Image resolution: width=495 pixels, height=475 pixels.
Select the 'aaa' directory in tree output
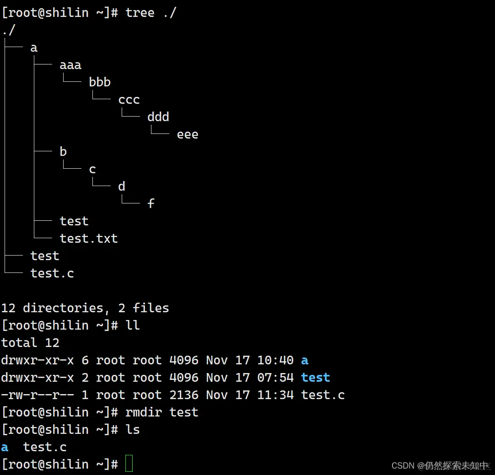click(x=71, y=65)
